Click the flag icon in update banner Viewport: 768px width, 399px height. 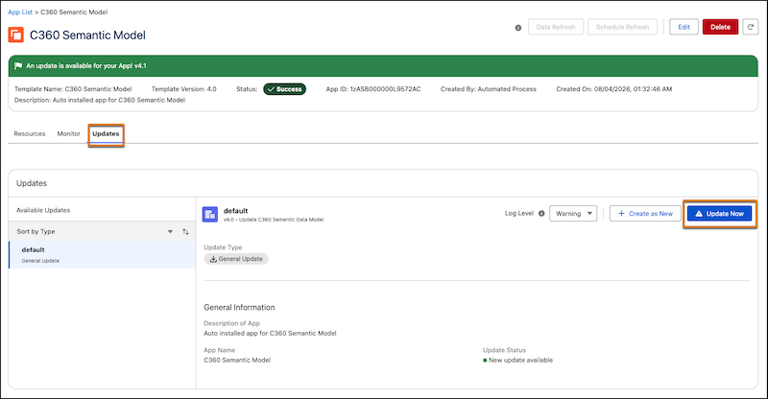(x=18, y=65)
